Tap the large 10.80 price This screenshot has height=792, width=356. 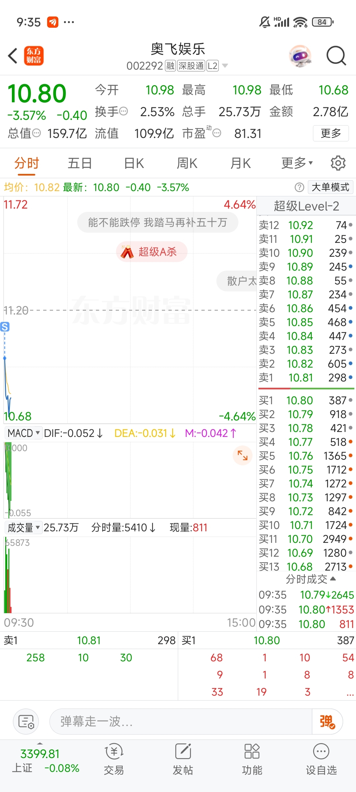pyautogui.click(x=37, y=93)
